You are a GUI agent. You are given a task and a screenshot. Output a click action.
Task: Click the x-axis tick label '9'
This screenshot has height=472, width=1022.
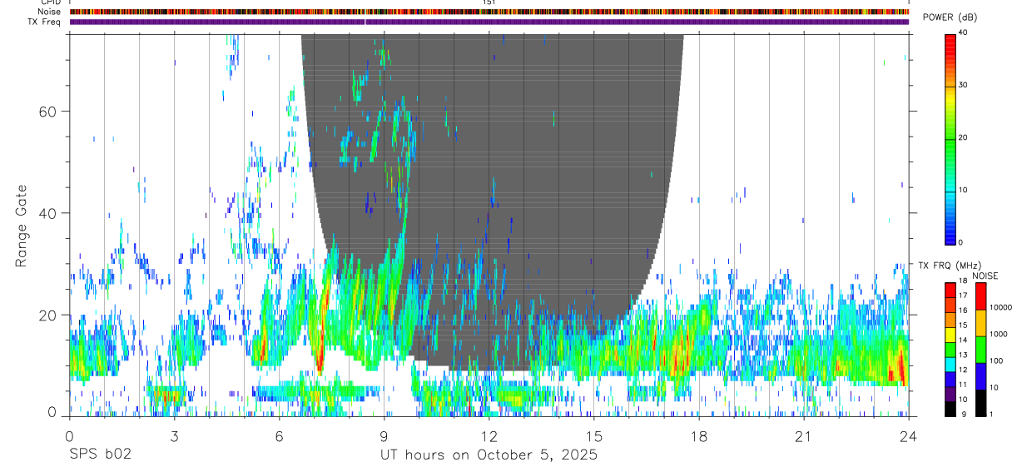point(384,436)
